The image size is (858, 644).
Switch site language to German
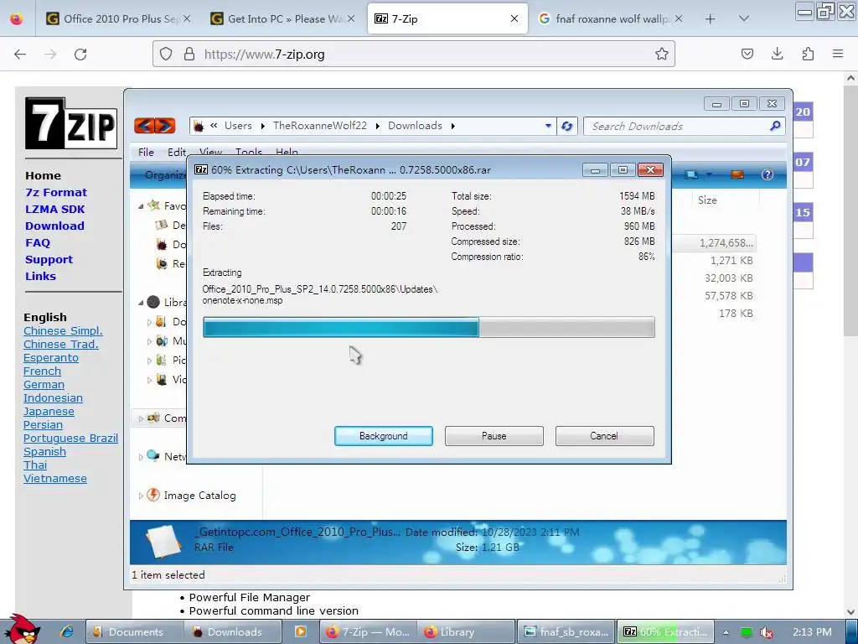click(x=44, y=384)
